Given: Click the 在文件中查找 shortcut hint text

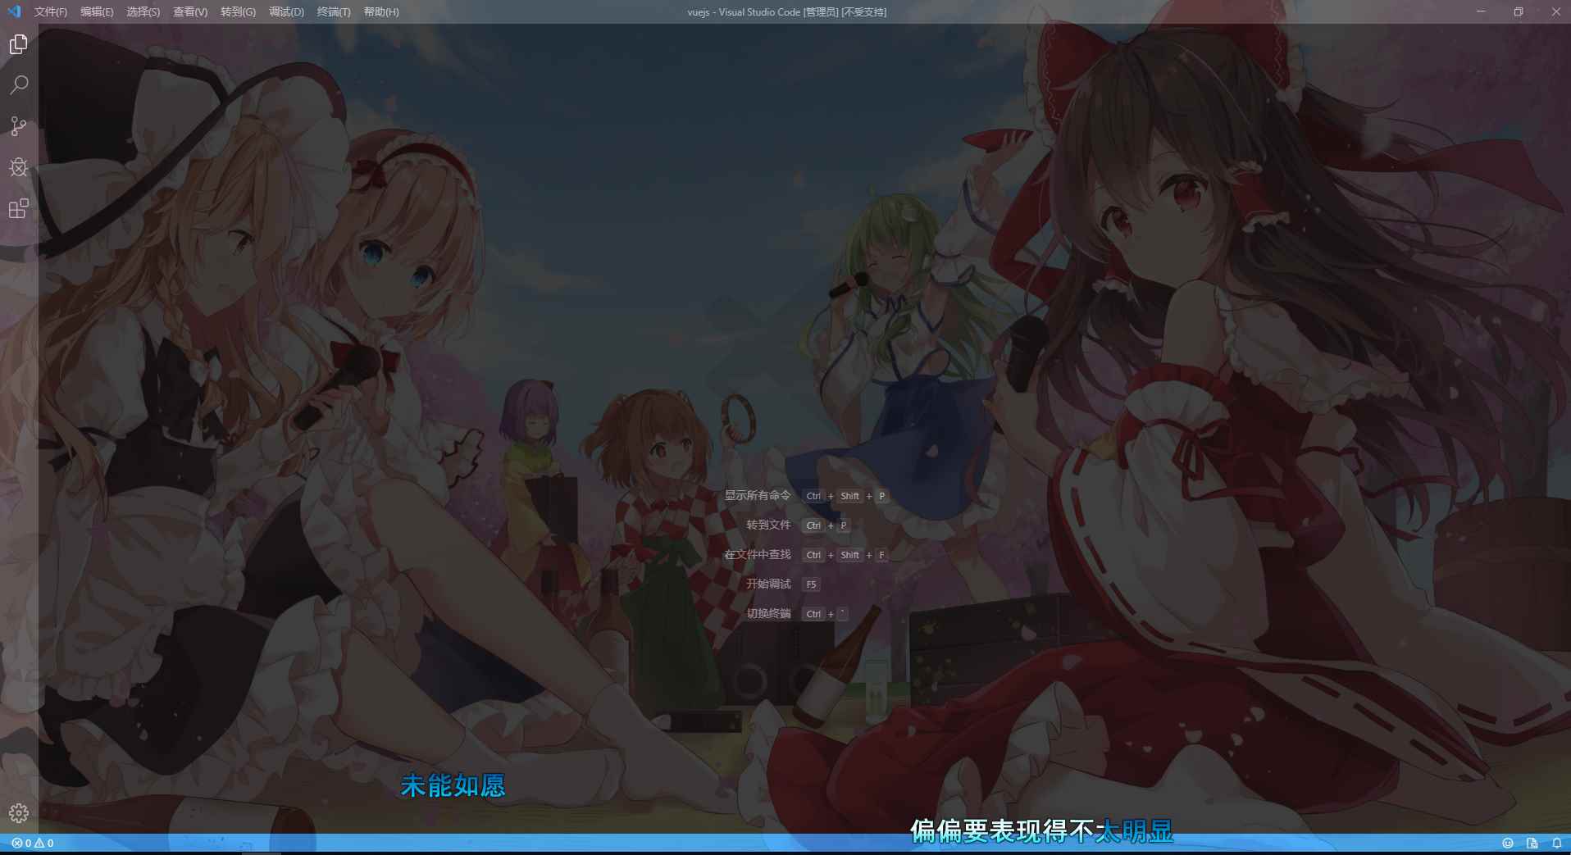Looking at the screenshot, I should pos(758,554).
